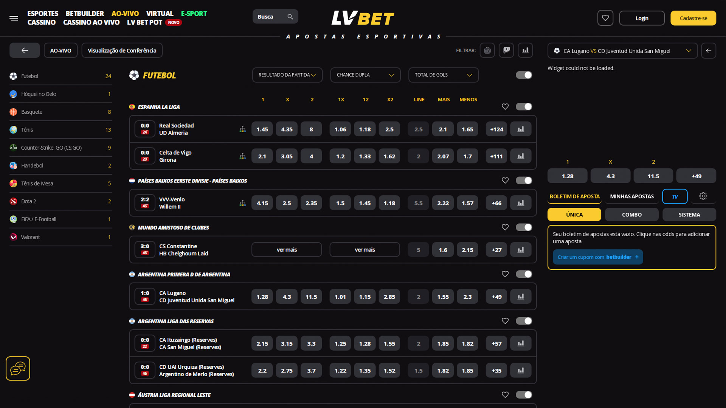The width and height of the screenshot is (726, 408).
Task: Favorite Áustria Liga Regional Leste league
Action: coord(505,394)
